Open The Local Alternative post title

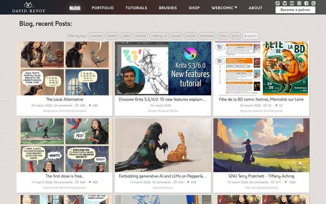[65, 99]
